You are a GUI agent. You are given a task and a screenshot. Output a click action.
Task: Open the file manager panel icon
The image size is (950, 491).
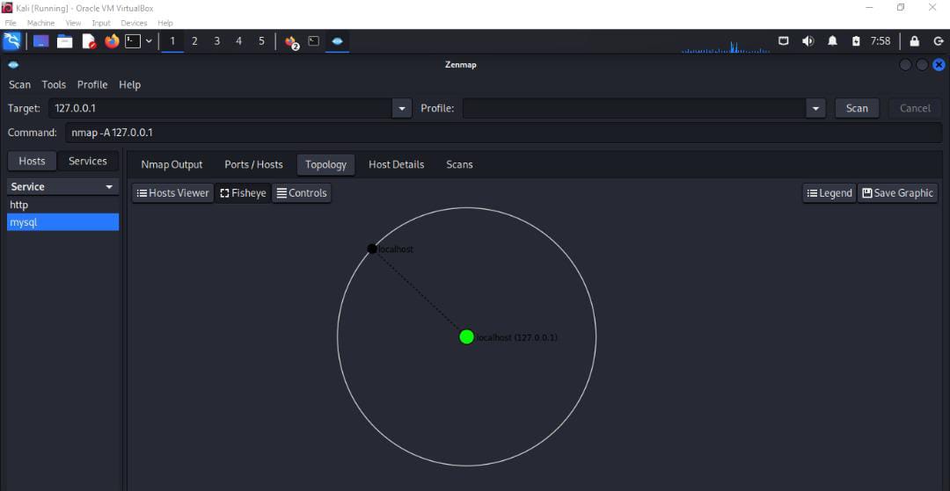coord(65,41)
